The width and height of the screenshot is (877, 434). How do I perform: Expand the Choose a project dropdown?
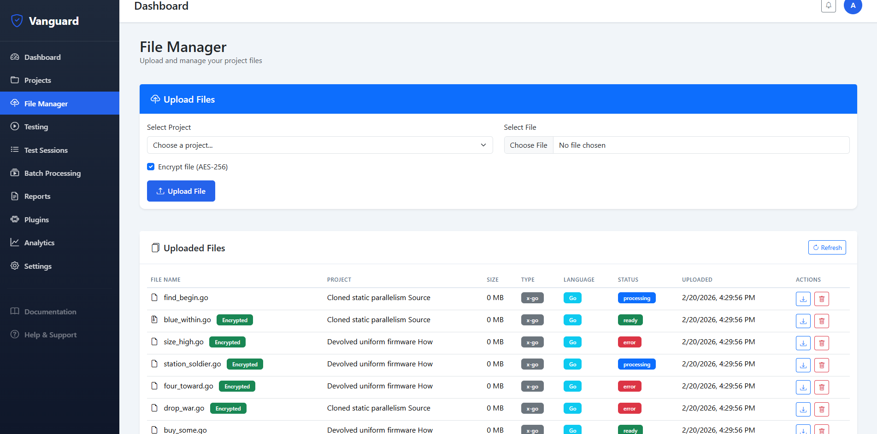(x=319, y=145)
